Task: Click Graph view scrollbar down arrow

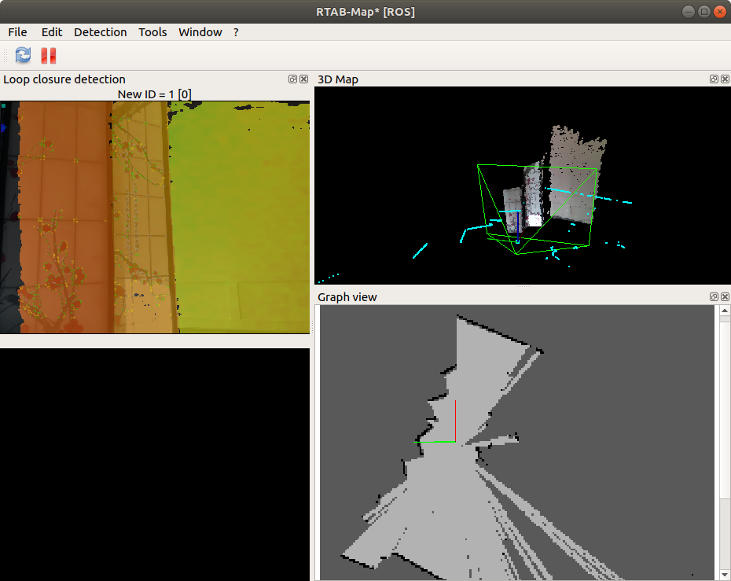Action: [x=724, y=574]
